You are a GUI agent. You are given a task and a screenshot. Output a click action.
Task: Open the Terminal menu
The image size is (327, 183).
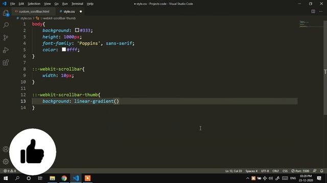[77, 4]
